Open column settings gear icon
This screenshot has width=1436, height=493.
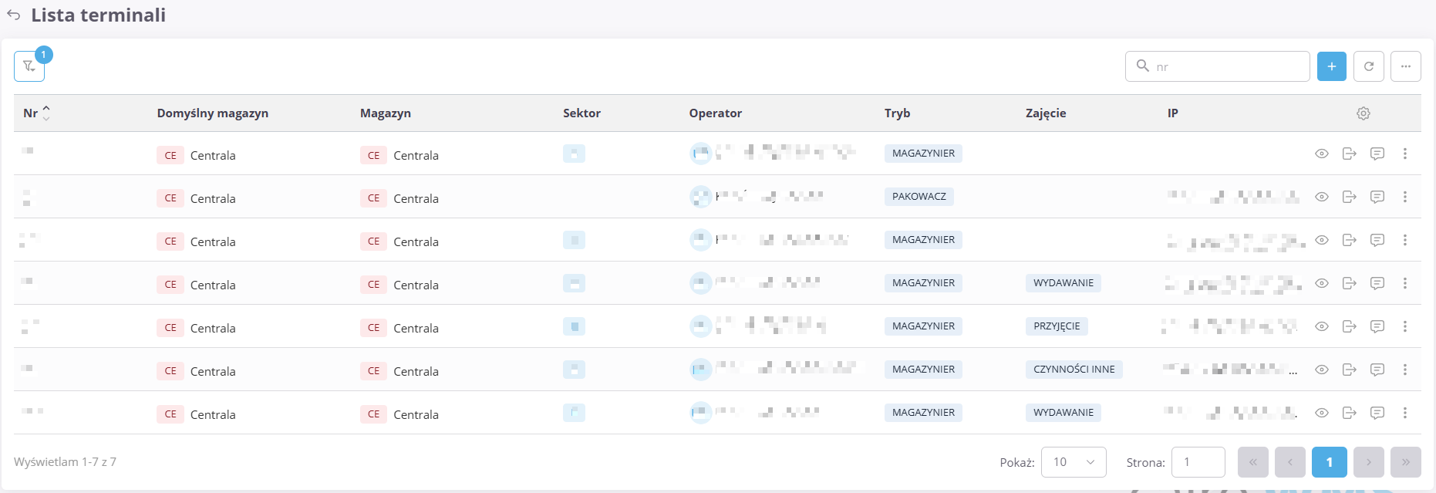coord(1364,113)
